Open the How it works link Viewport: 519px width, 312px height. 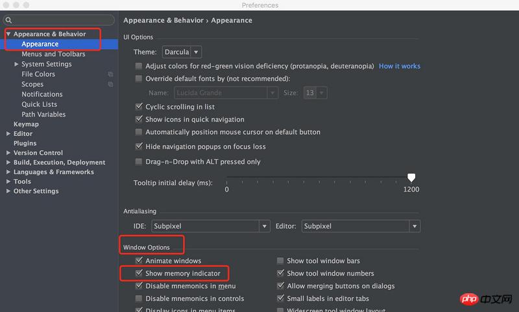coord(399,66)
